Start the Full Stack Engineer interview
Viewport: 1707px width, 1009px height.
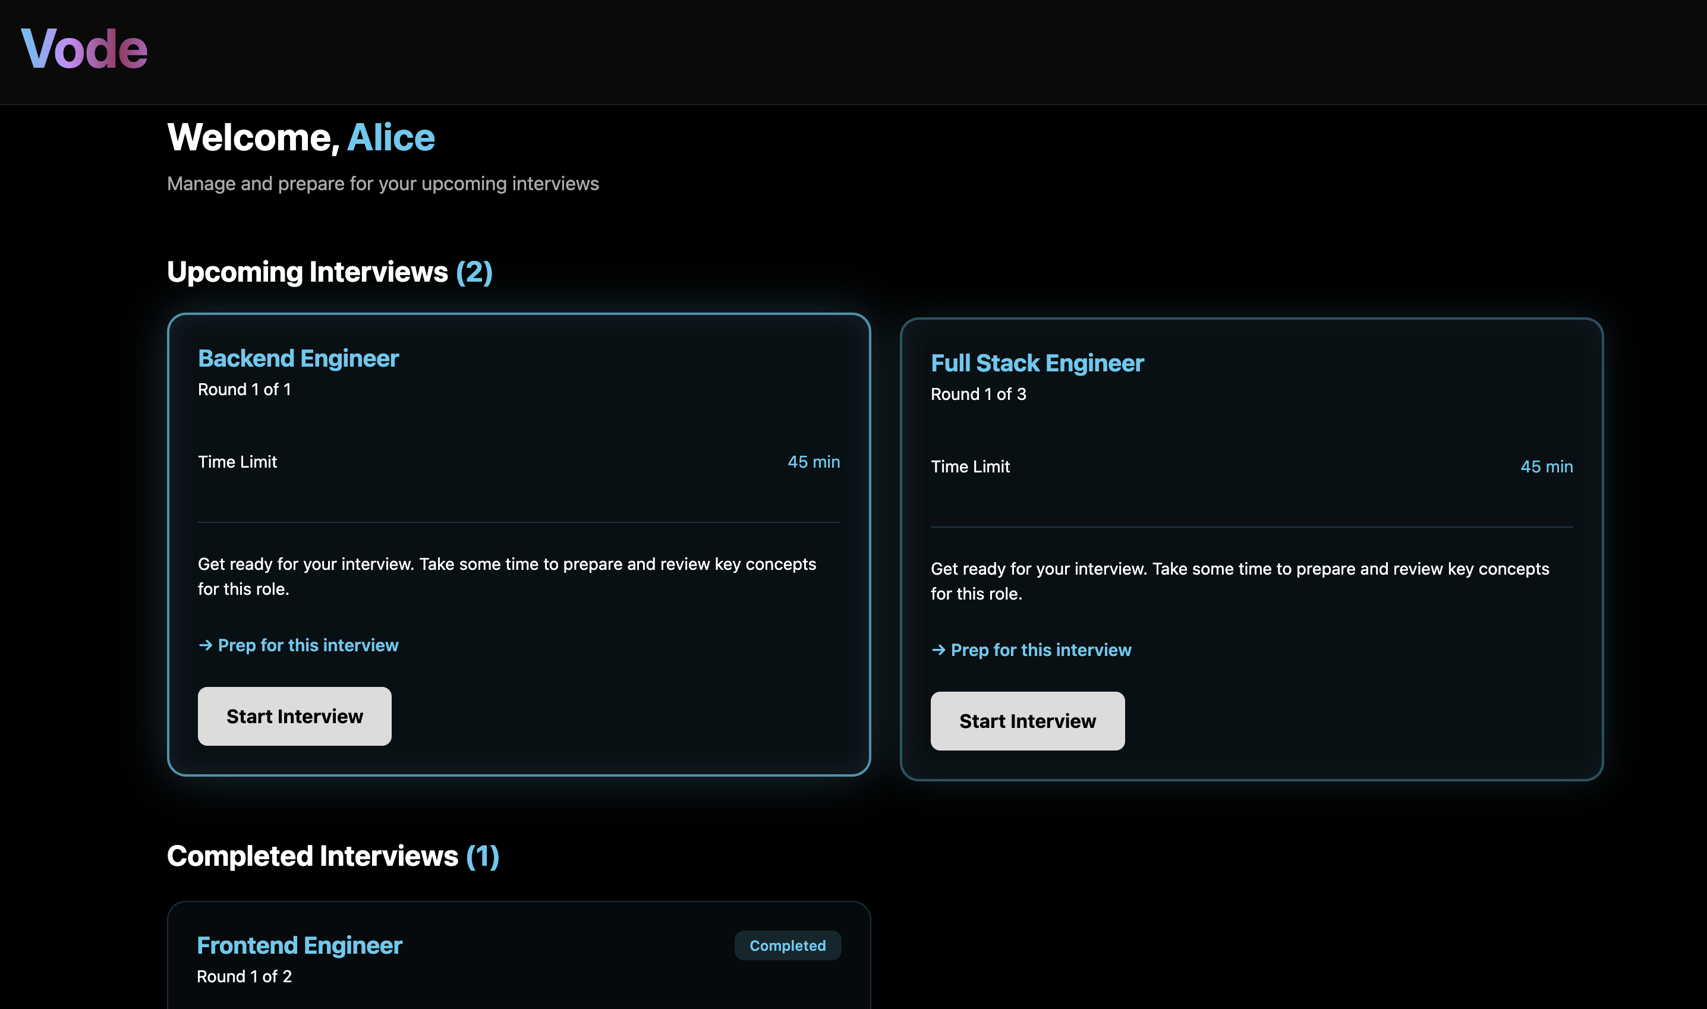(1027, 721)
